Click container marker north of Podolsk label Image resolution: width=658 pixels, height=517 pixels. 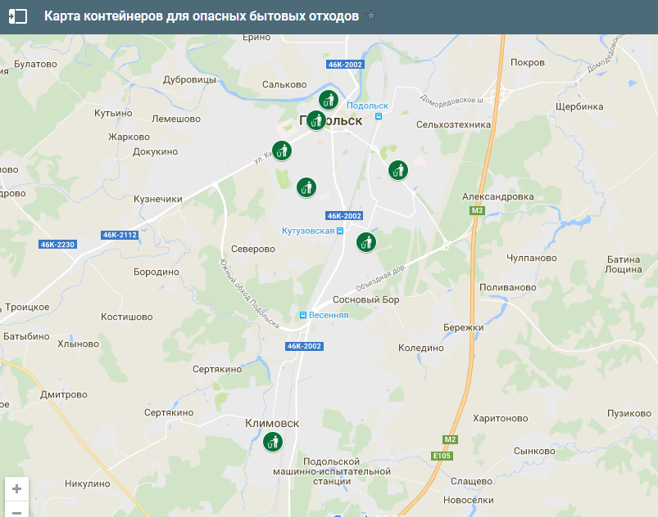[x=329, y=101]
